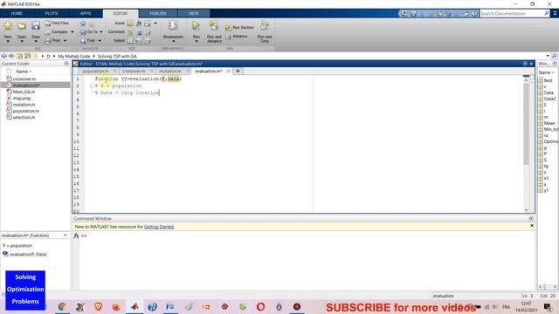Open the Print dropdown arrow

click(x=66, y=41)
